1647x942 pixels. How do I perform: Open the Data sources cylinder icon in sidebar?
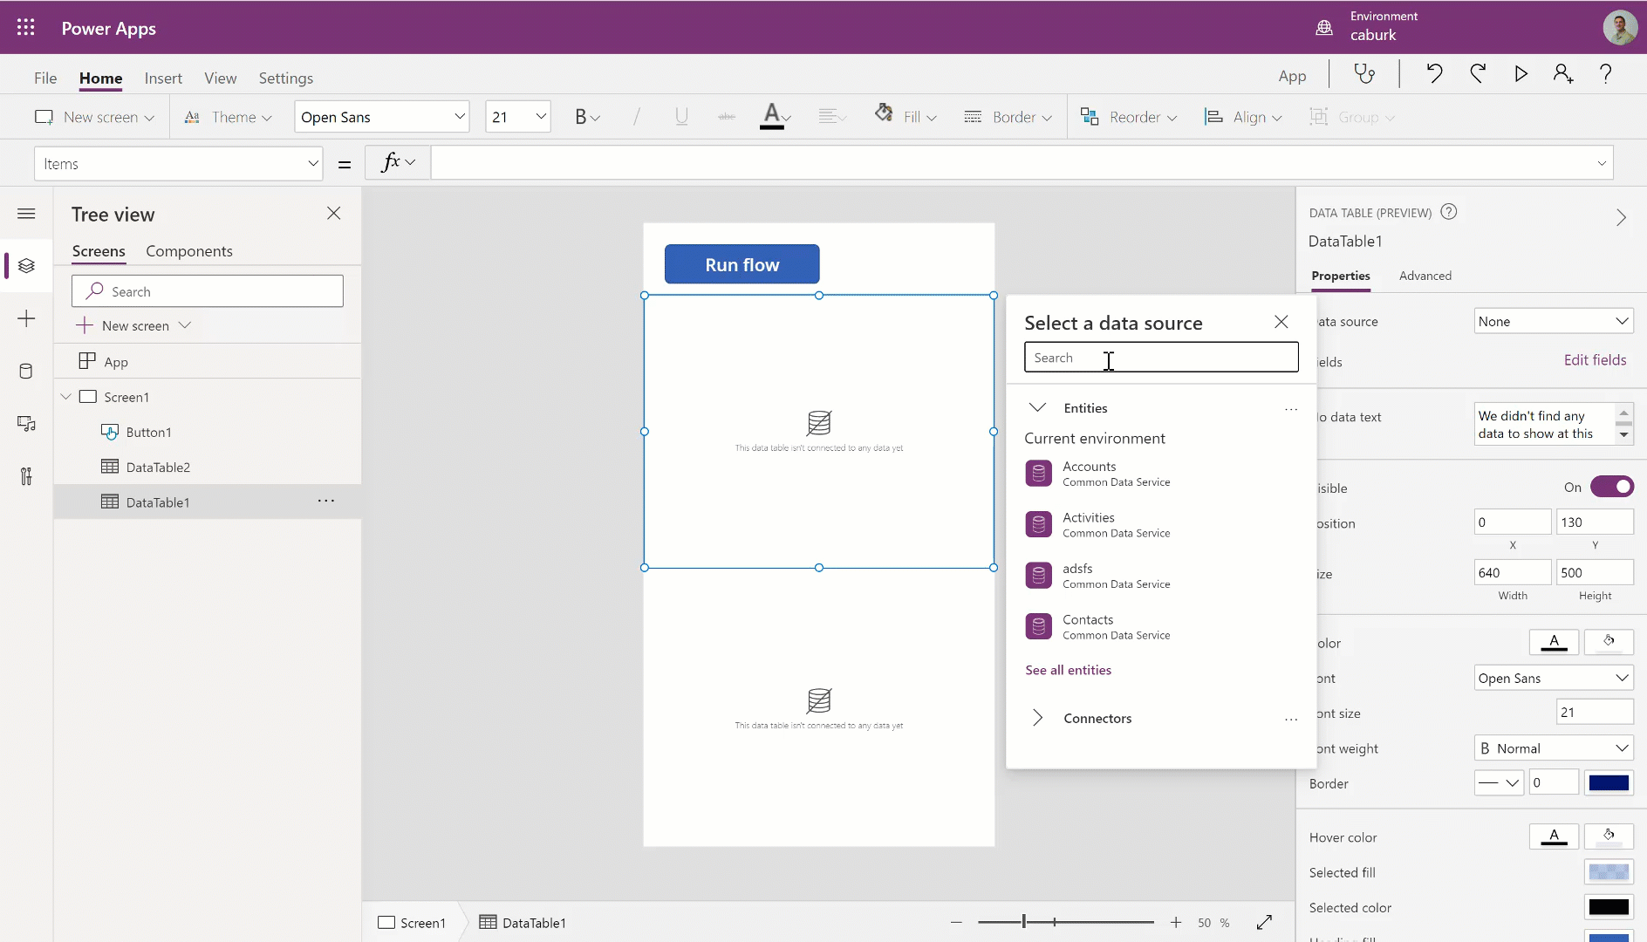[x=26, y=371]
